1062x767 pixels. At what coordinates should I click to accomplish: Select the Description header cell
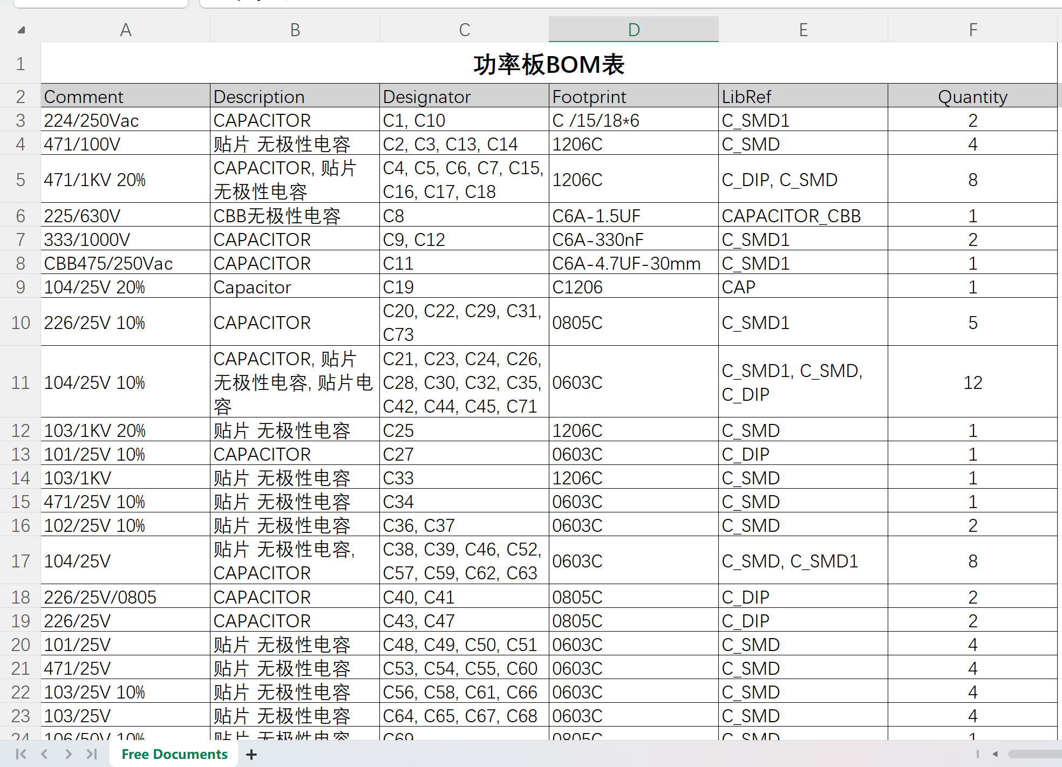coord(295,96)
